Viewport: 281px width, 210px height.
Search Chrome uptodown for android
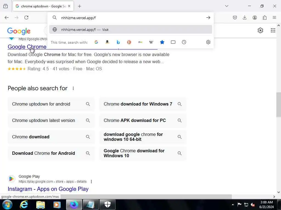coord(51,104)
